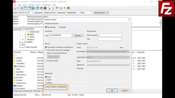Open the File menu
175x98 pixels.
click(15, 5)
